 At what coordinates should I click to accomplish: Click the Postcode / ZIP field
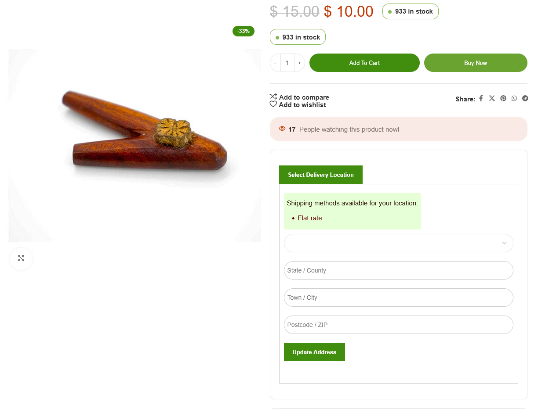pos(398,325)
